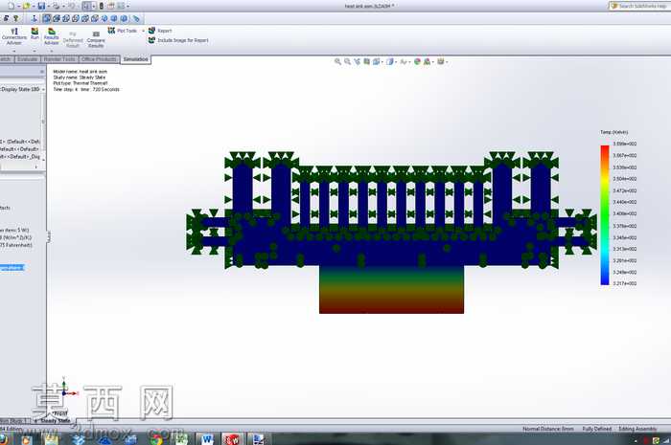This screenshot has height=445, width=671.
Task: Click the Rebuild traffic light icon
Action: [102, 6]
